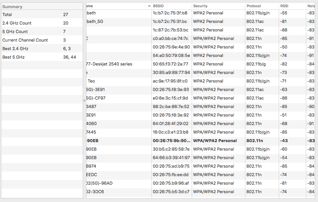Click the Summary panel header

(x=42, y=7)
